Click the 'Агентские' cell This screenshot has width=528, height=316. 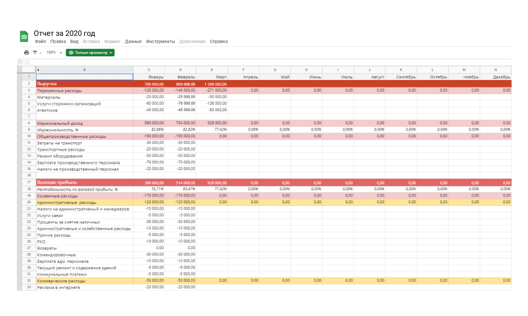pyautogui.click(x=84, y=110)
